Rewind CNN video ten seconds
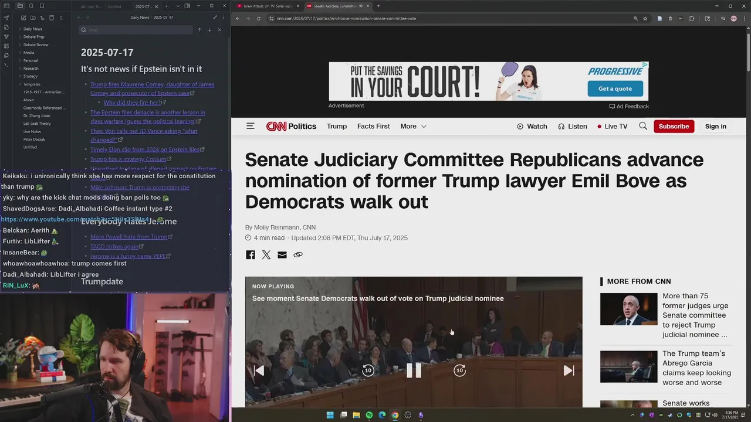The width and height of the screenshot is (751, 422). [x=368, y=370]
